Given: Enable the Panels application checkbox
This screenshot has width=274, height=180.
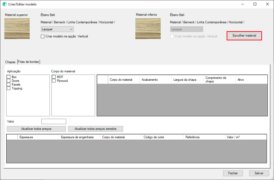Looking at the screenshot, I should click(9, 85).
